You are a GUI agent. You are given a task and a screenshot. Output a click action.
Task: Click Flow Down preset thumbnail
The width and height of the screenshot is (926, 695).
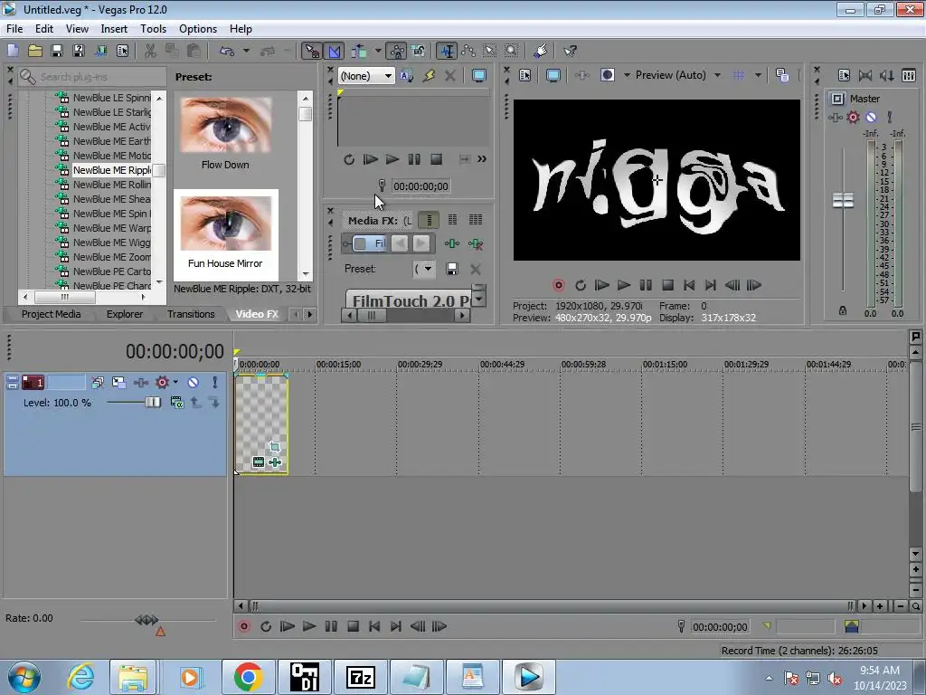(x=225, y=125)
